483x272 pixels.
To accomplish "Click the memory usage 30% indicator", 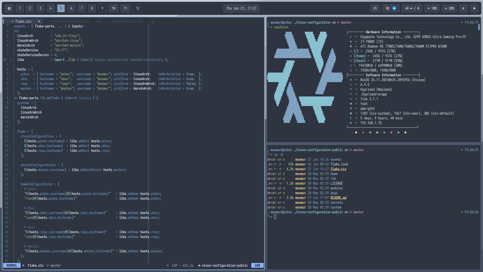I will point(449,8).
